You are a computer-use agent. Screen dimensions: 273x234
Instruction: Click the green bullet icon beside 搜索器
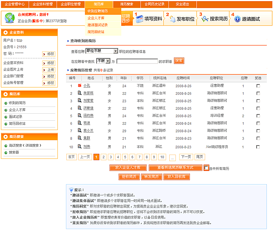coord(5,153)
